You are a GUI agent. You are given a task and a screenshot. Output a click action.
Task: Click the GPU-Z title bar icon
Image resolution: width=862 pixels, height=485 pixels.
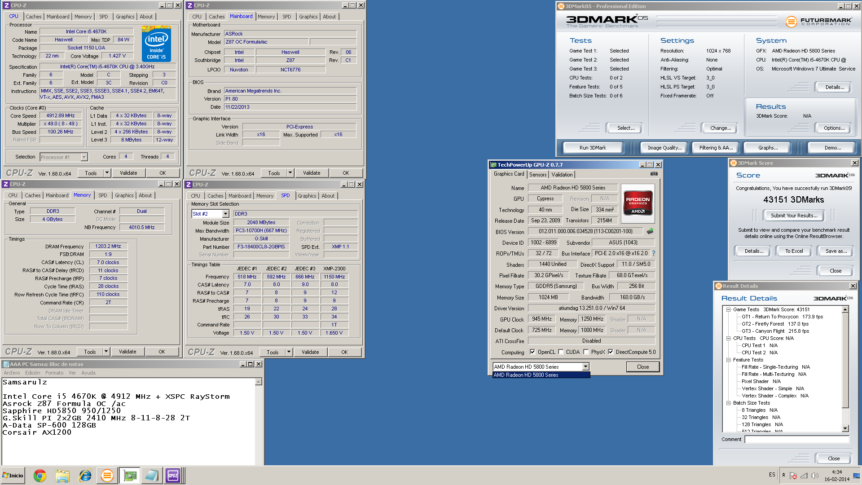493,165
